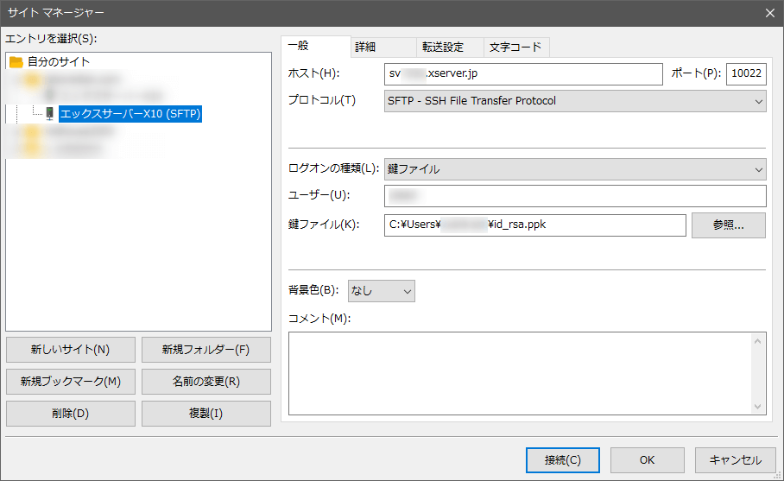Click the 参照... browse button
784x481 pixels.
(x=728, y=225)
